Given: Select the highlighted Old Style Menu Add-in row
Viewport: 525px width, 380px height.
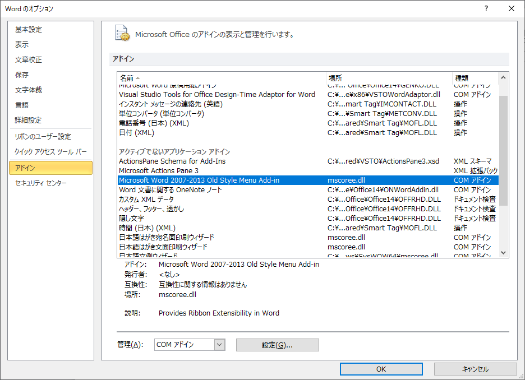Looking at the screenshot, I should [x=308, y=180].
